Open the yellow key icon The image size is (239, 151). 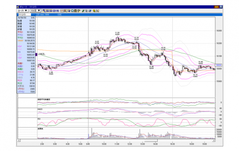[x=94, y=11]
